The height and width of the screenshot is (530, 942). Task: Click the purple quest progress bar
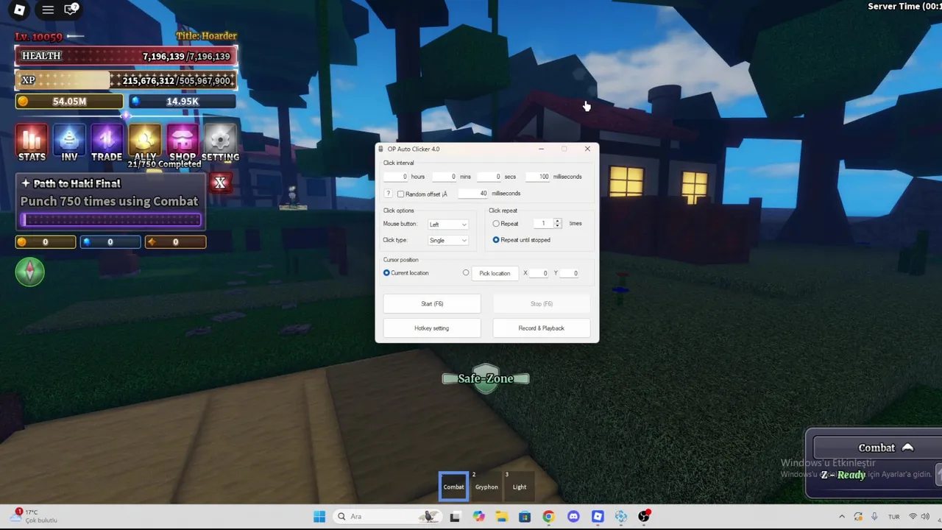point(110,219)
